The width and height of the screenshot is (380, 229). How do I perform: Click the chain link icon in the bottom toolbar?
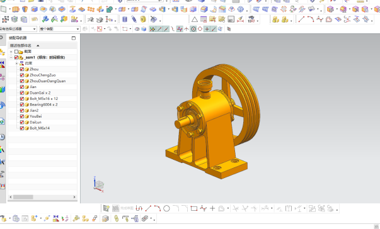(117, 218)
